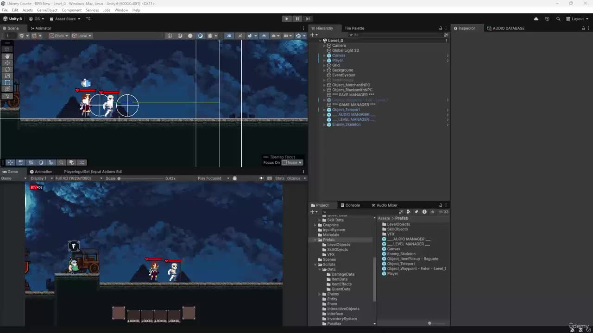
Task: Select the Player object in Hierarchy
Action: click(338, 61)
